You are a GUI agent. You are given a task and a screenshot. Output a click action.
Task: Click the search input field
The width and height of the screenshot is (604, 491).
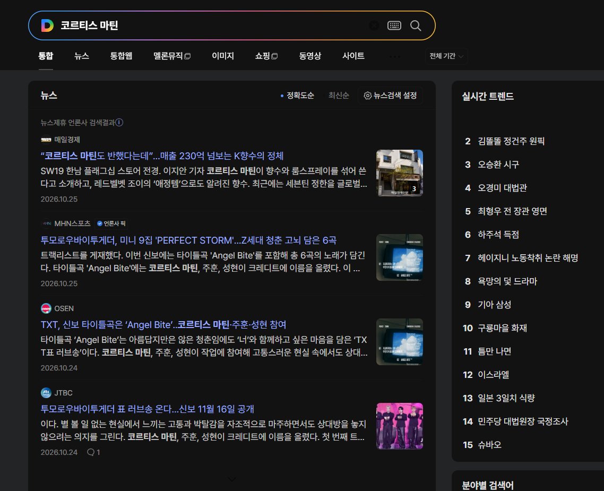pos(212,25)
